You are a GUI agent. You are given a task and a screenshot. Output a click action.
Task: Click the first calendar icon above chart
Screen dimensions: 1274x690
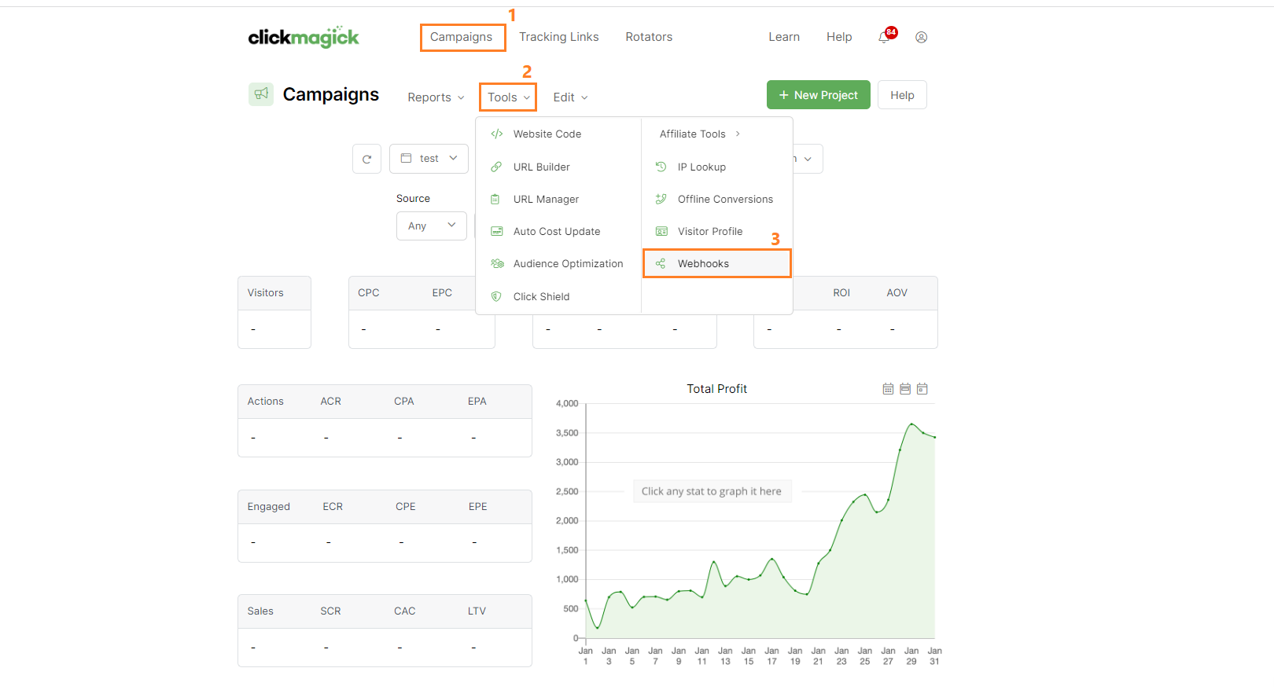888,389
